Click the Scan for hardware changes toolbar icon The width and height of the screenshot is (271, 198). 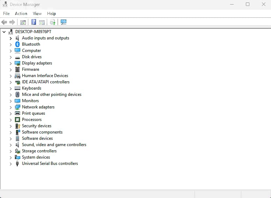(x=63, y=22)
